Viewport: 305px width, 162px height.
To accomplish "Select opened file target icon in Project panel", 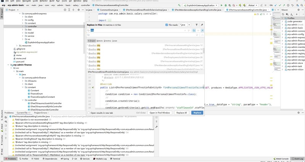I will coord(65,10).
